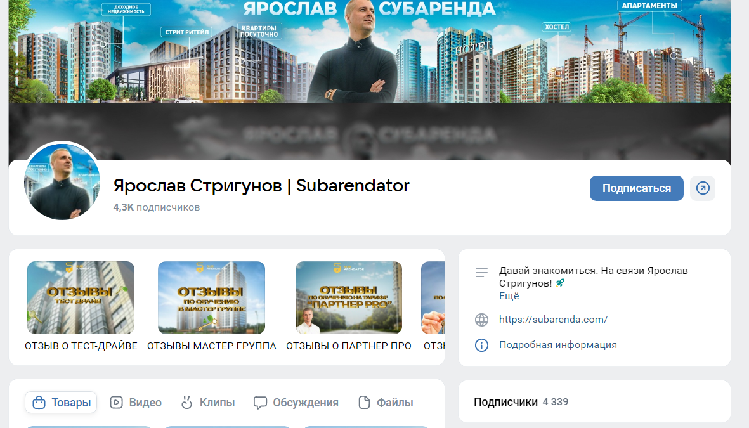The height and width of the screenshot is (428, 749).
Task: Open the https://subarenda.com/ link
Action: click(x=553, y=320)
